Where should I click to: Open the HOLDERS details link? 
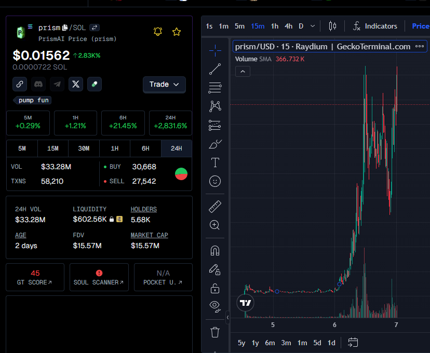pos(144,209)
